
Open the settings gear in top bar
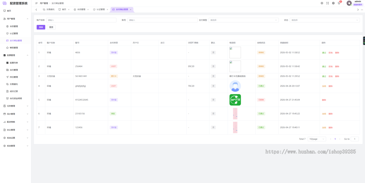[x=322, y=3]
